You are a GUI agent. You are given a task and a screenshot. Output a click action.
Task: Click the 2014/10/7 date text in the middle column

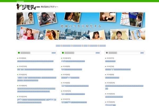click(x=67, y=58)
